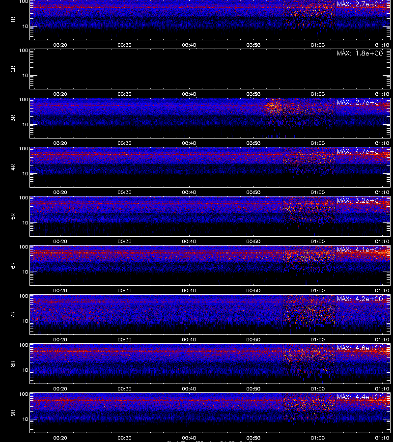Click the 00:20 time tick under panel 7R

60,340
